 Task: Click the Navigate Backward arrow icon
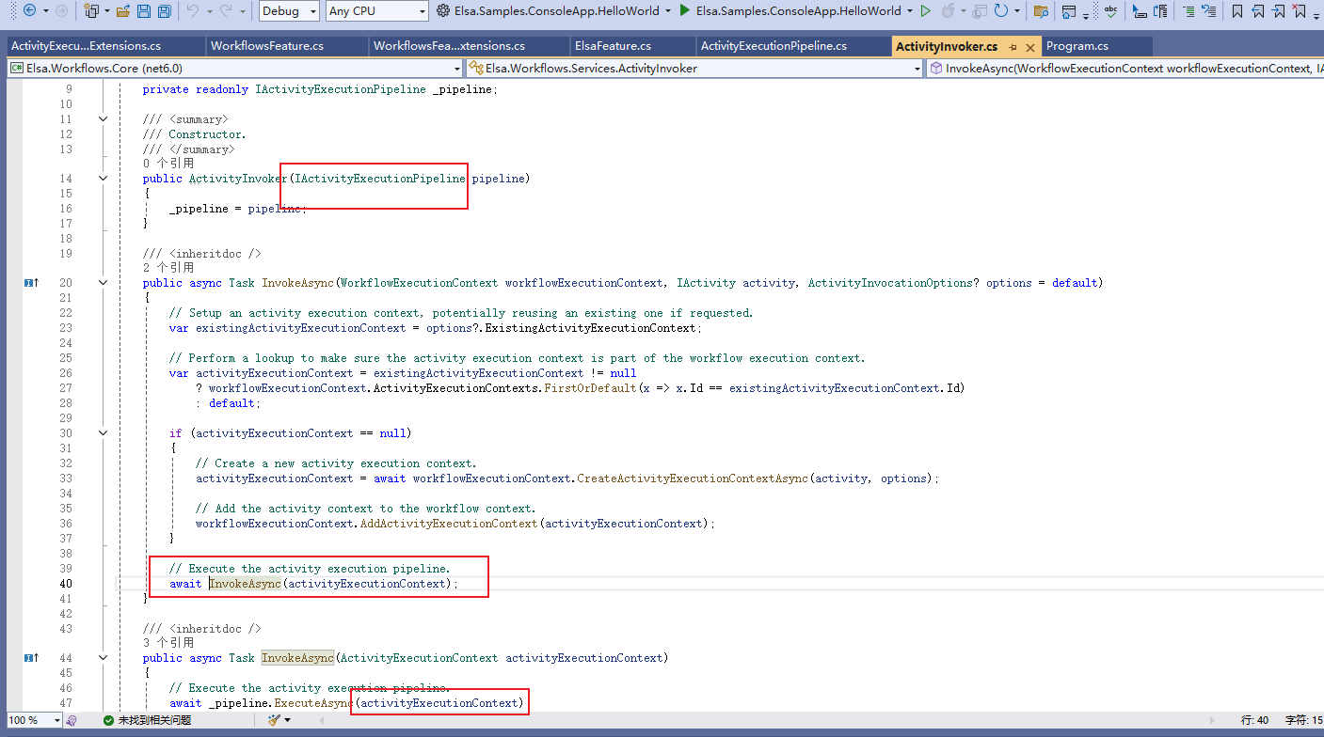[x=29, y=11]
